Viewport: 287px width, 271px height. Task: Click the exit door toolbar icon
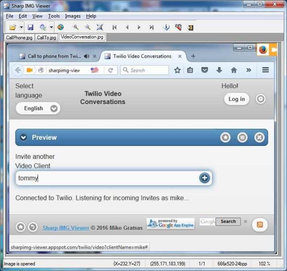[x=190, y=28]
